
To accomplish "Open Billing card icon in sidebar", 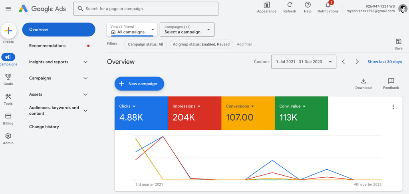I will pos(8,116).
